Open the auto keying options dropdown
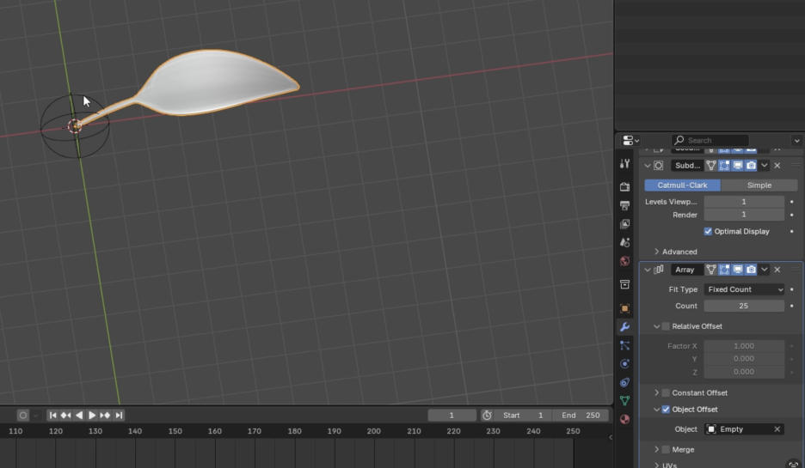This screenshot has height=468, width=805. 35,416
